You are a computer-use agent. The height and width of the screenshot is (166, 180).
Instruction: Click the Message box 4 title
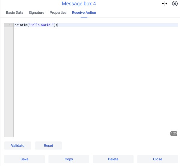(x=79, y=4)
